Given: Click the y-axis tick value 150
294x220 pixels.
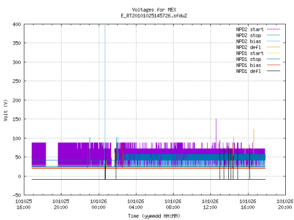Looking at the screenshot, I should click(17, 119).
